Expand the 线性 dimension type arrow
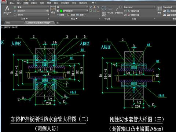Screen dimensions: 176x132 click(x=66, y=15)
